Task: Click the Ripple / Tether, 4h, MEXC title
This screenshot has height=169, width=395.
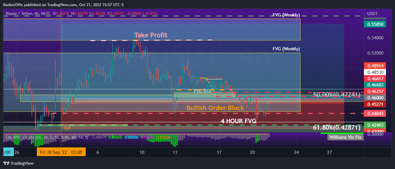Action: coord(28,14)
